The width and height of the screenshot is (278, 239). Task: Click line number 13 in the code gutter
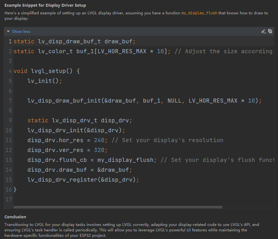pyautogui.click(x=9, y=160)
